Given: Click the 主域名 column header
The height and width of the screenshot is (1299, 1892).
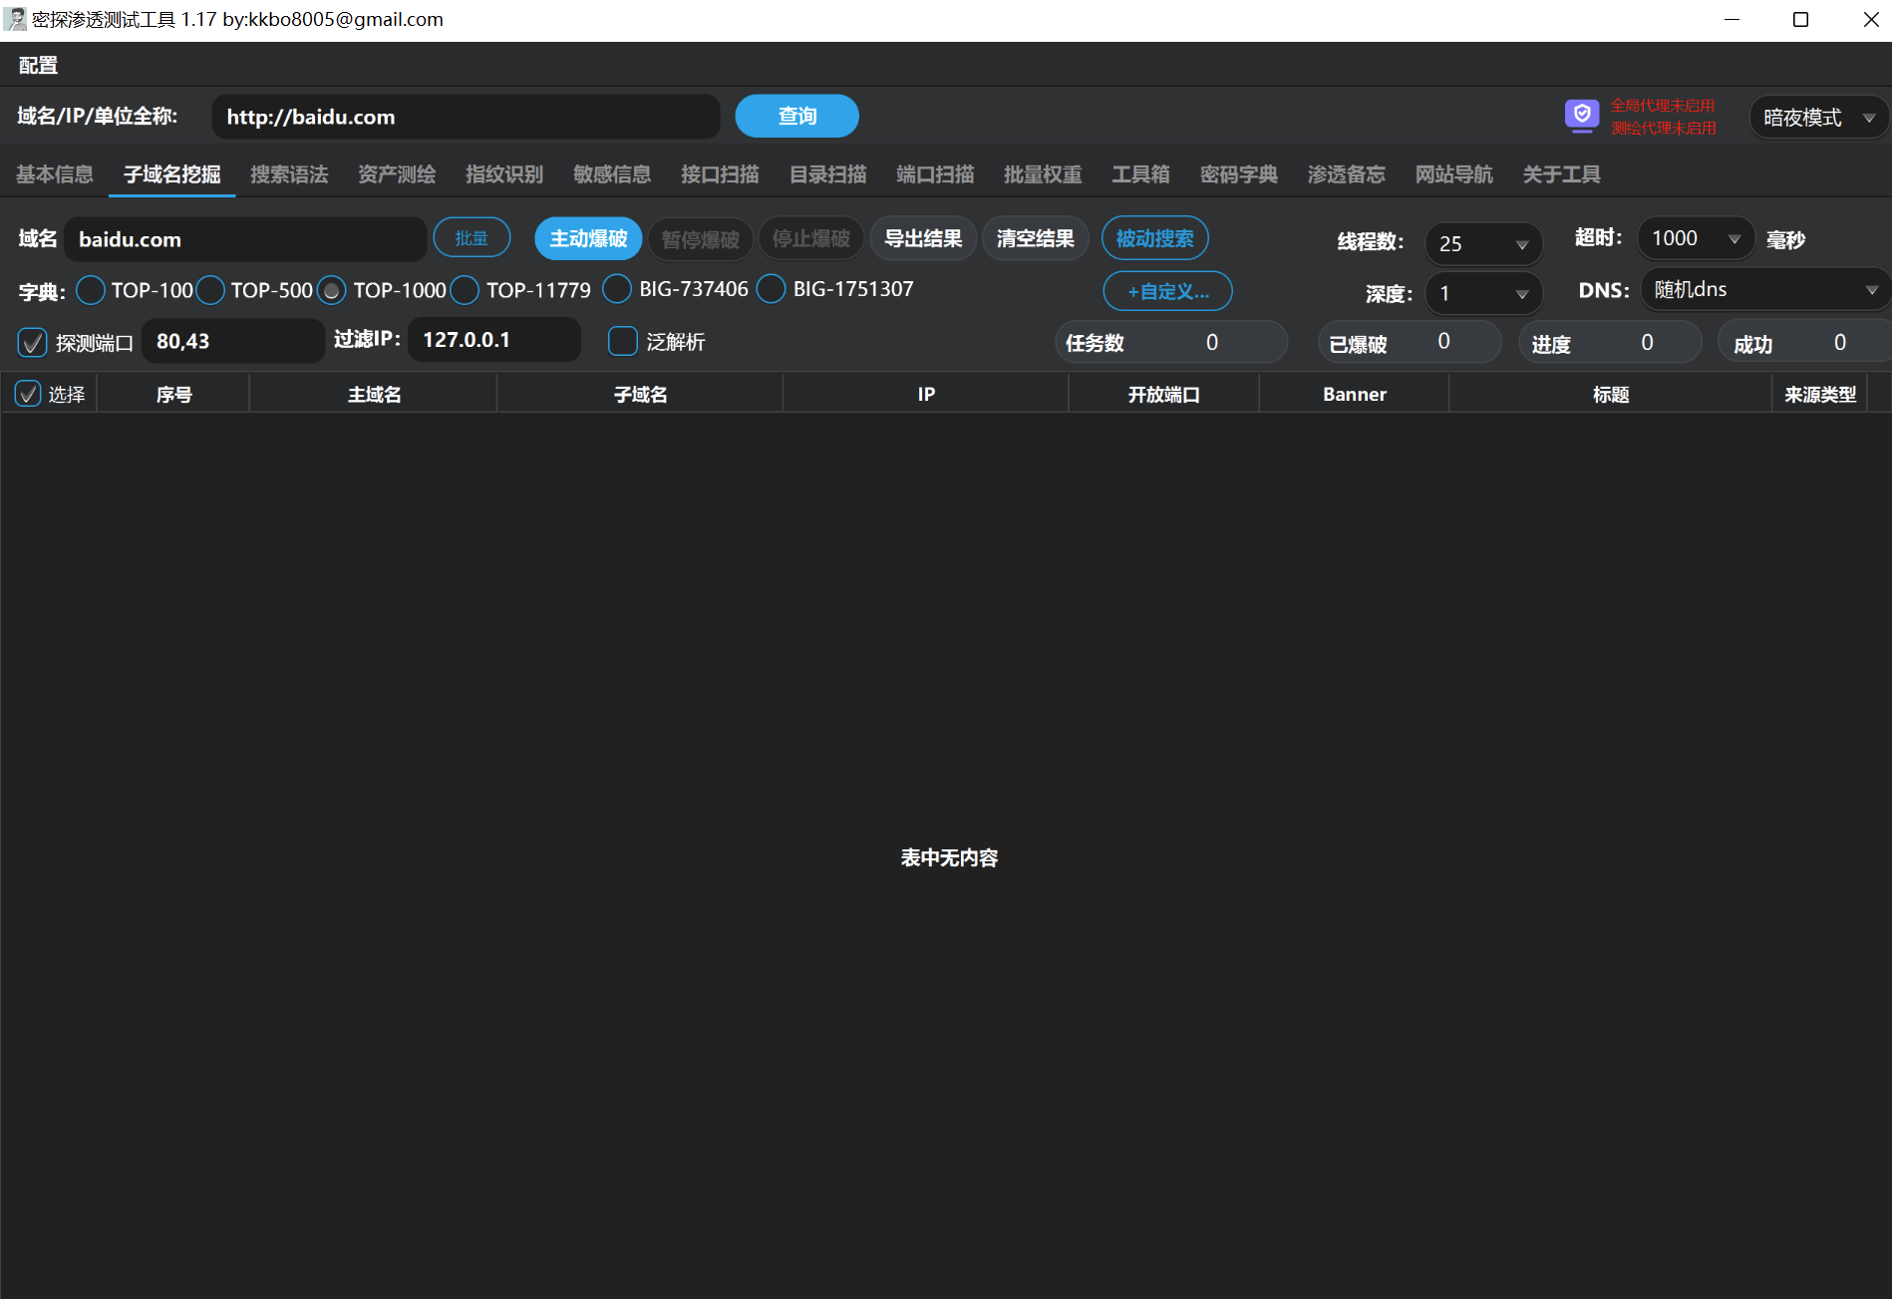Looking at the screenshot, I should point(374,395).
